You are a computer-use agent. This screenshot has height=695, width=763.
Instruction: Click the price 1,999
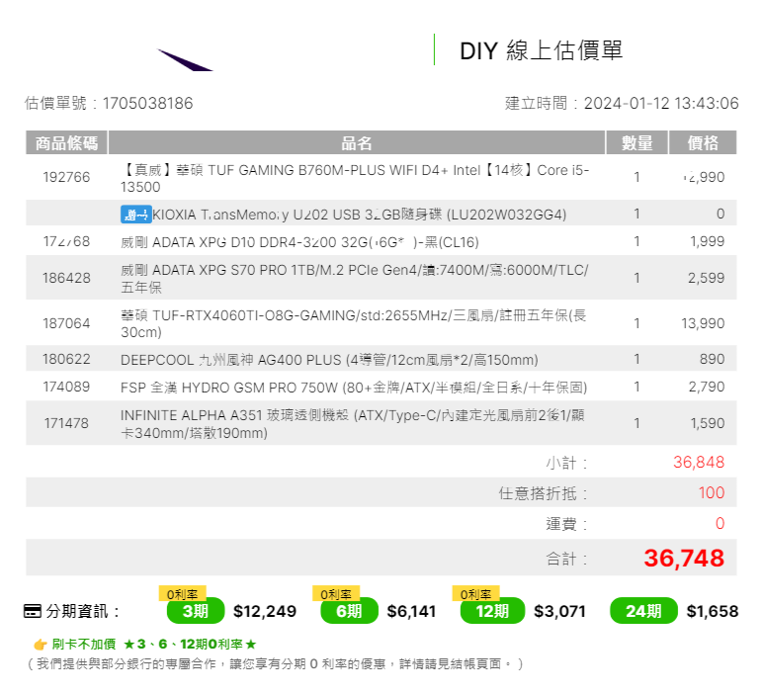707,241
